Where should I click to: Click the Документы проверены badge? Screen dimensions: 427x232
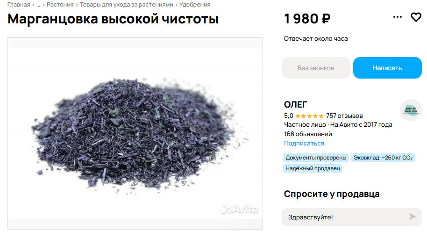(316, 158)
